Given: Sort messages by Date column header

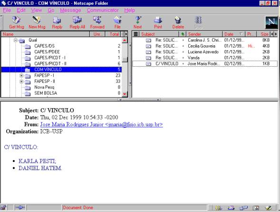Looking at the screenshot, I should [x=233, y=34].
